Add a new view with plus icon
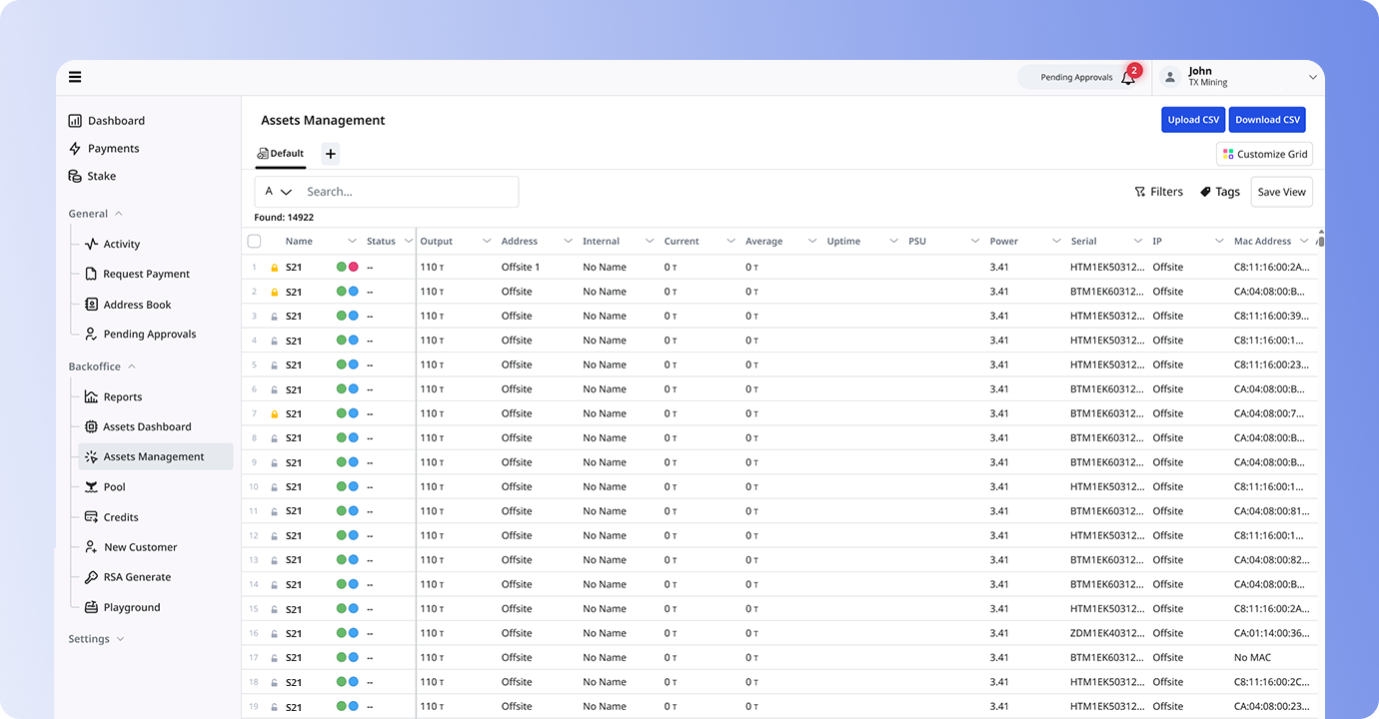1379x719 pixels. click(x=331, y=154)
